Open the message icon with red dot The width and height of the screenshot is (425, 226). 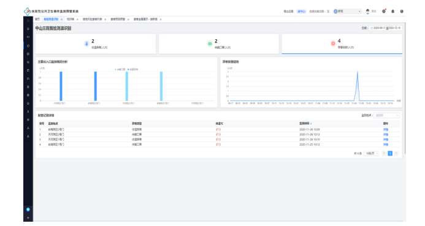pos(384,12)
